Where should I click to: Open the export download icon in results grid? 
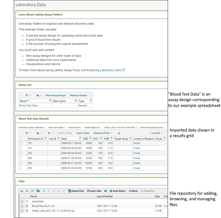pos(51,133)
